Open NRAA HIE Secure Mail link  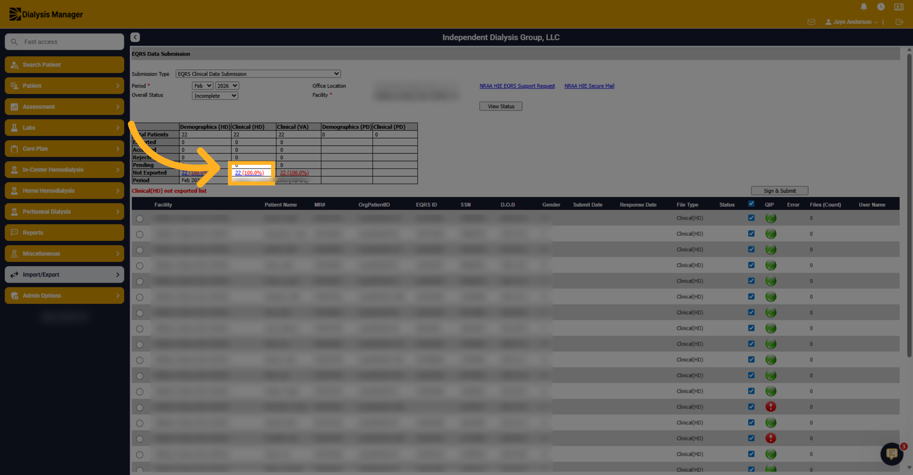[x=589, y=86]
